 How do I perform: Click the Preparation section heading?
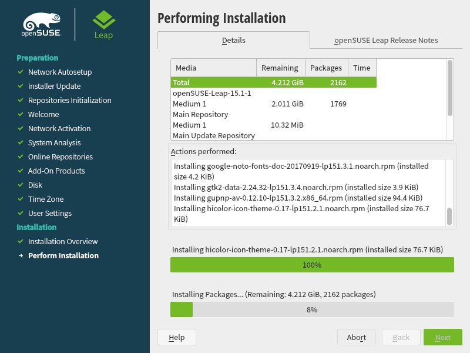point(38,58)
